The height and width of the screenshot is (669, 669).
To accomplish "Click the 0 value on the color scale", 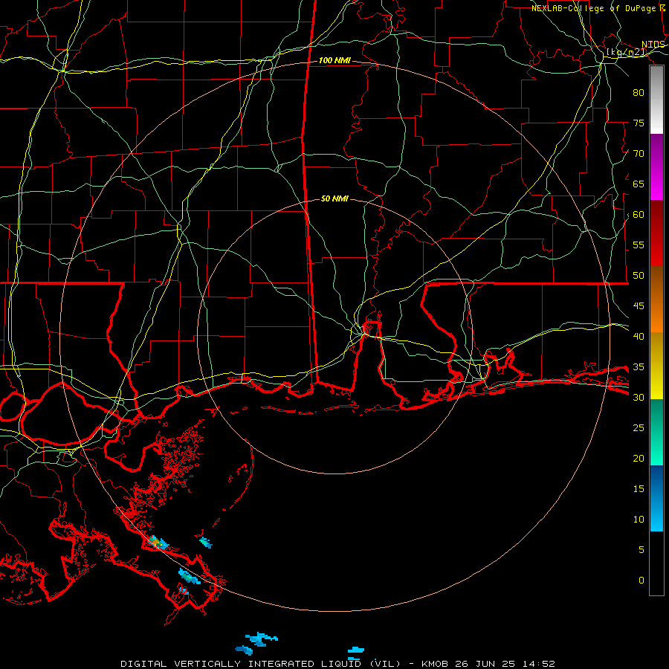I will pyautogui.click(x=641, y=581).
